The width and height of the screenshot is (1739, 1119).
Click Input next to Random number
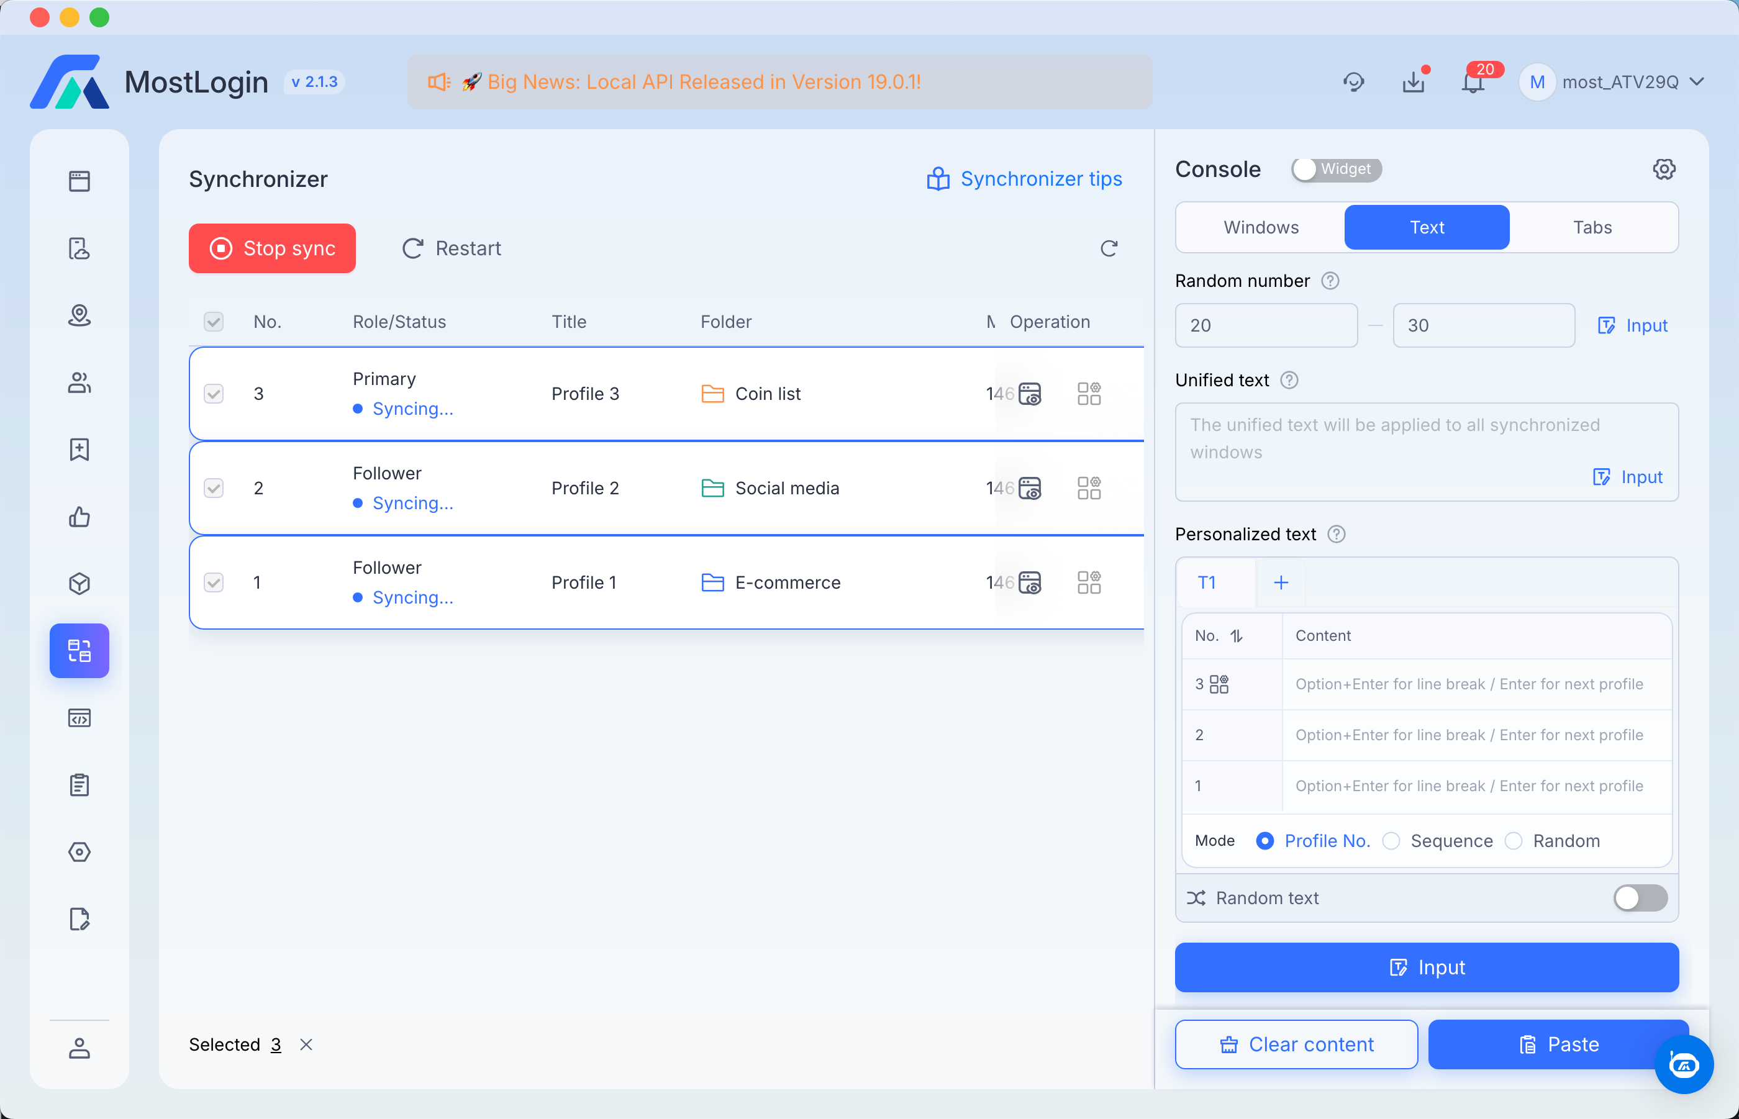(1632, 325)
